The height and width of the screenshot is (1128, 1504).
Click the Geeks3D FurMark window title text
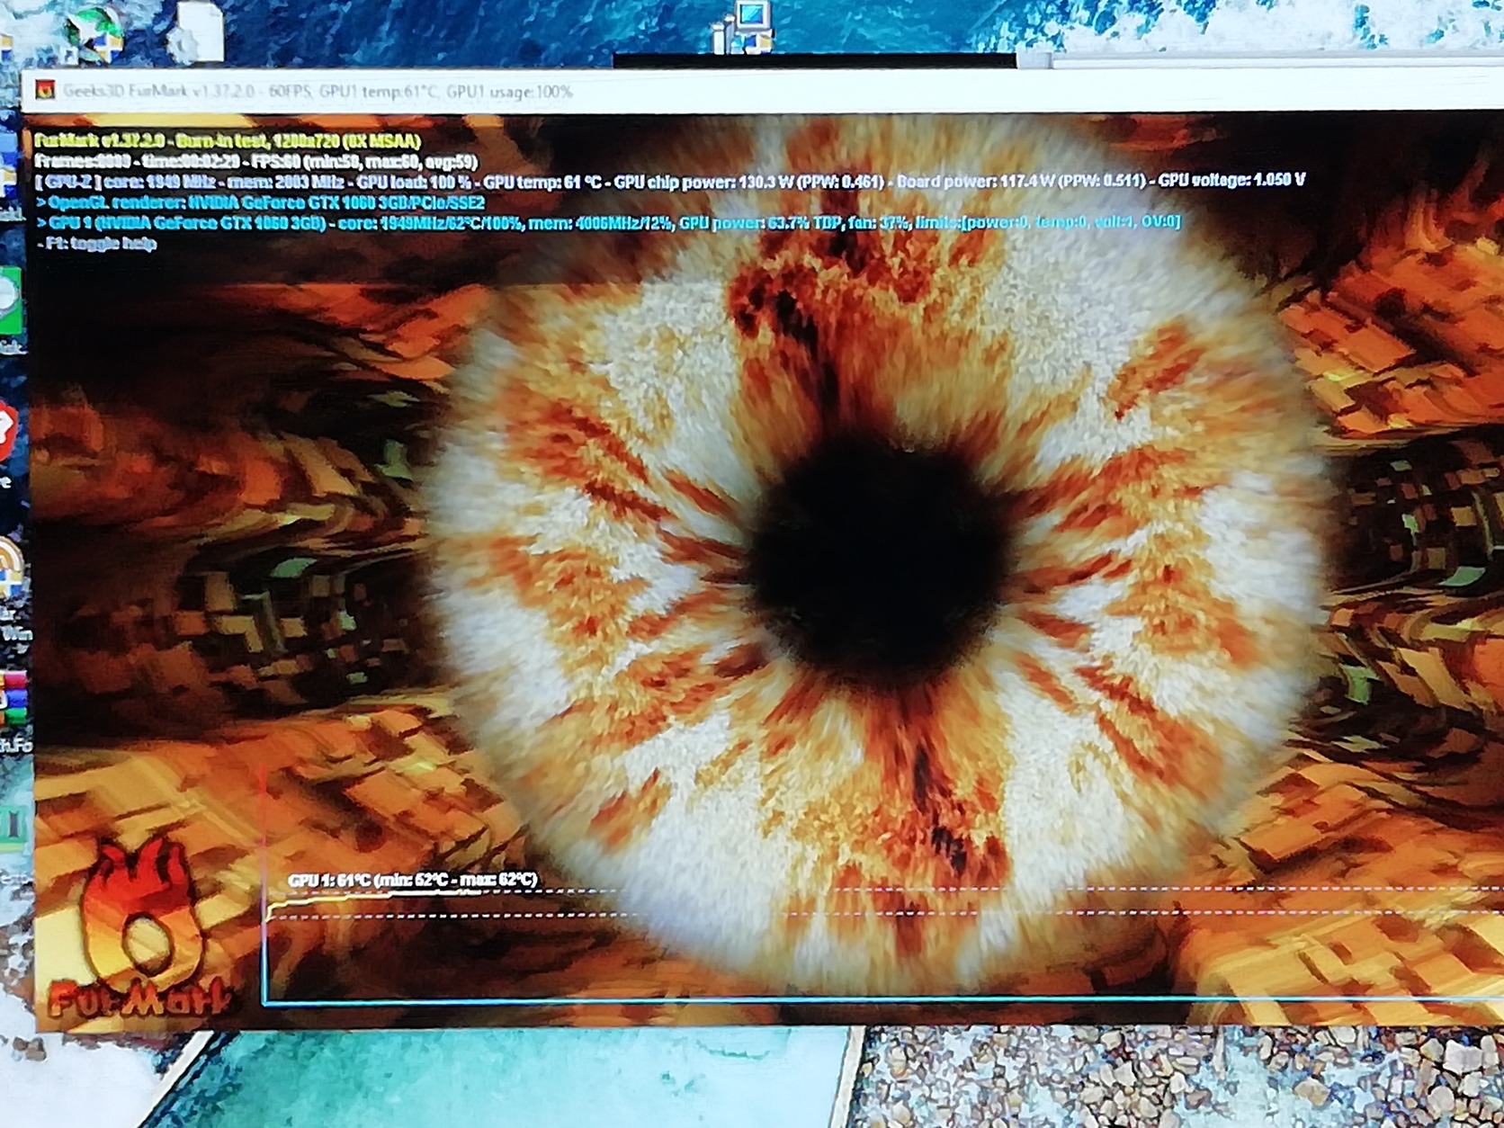point(318,92)
